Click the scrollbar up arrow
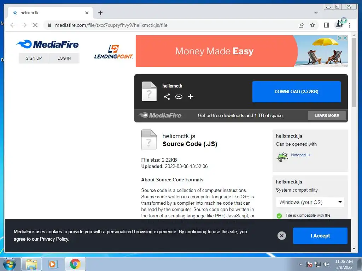 tap(354, 35)
